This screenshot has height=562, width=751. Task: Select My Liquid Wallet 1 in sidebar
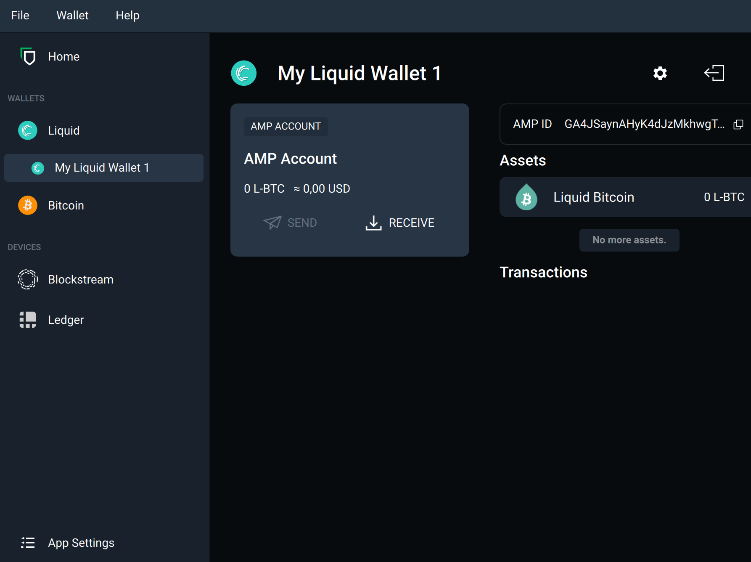[x=104, y=168]
